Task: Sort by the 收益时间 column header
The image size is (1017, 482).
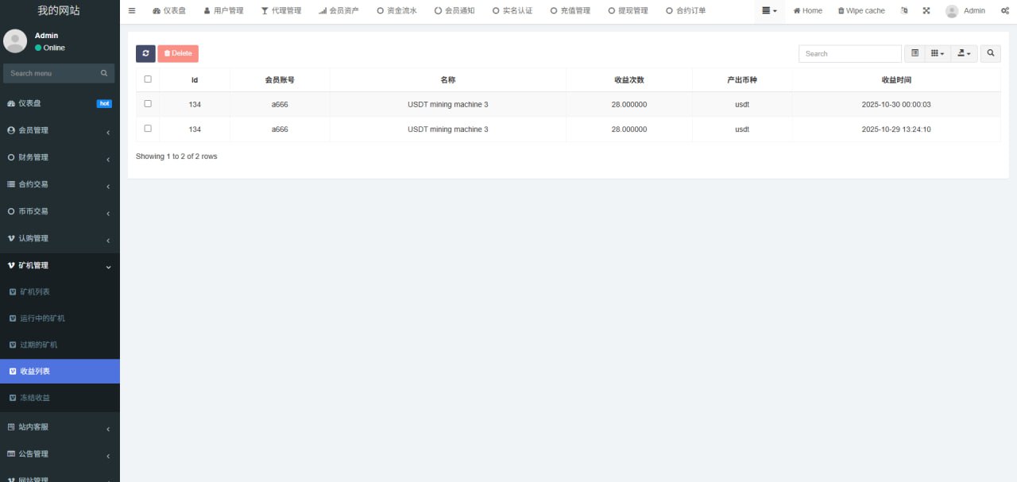Action: pos(895,80)
